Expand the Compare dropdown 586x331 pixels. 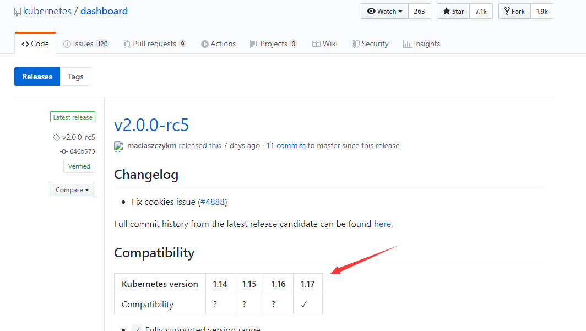(x=73, y=190)
